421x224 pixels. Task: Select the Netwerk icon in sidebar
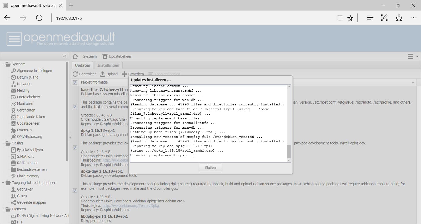point(13,84)
